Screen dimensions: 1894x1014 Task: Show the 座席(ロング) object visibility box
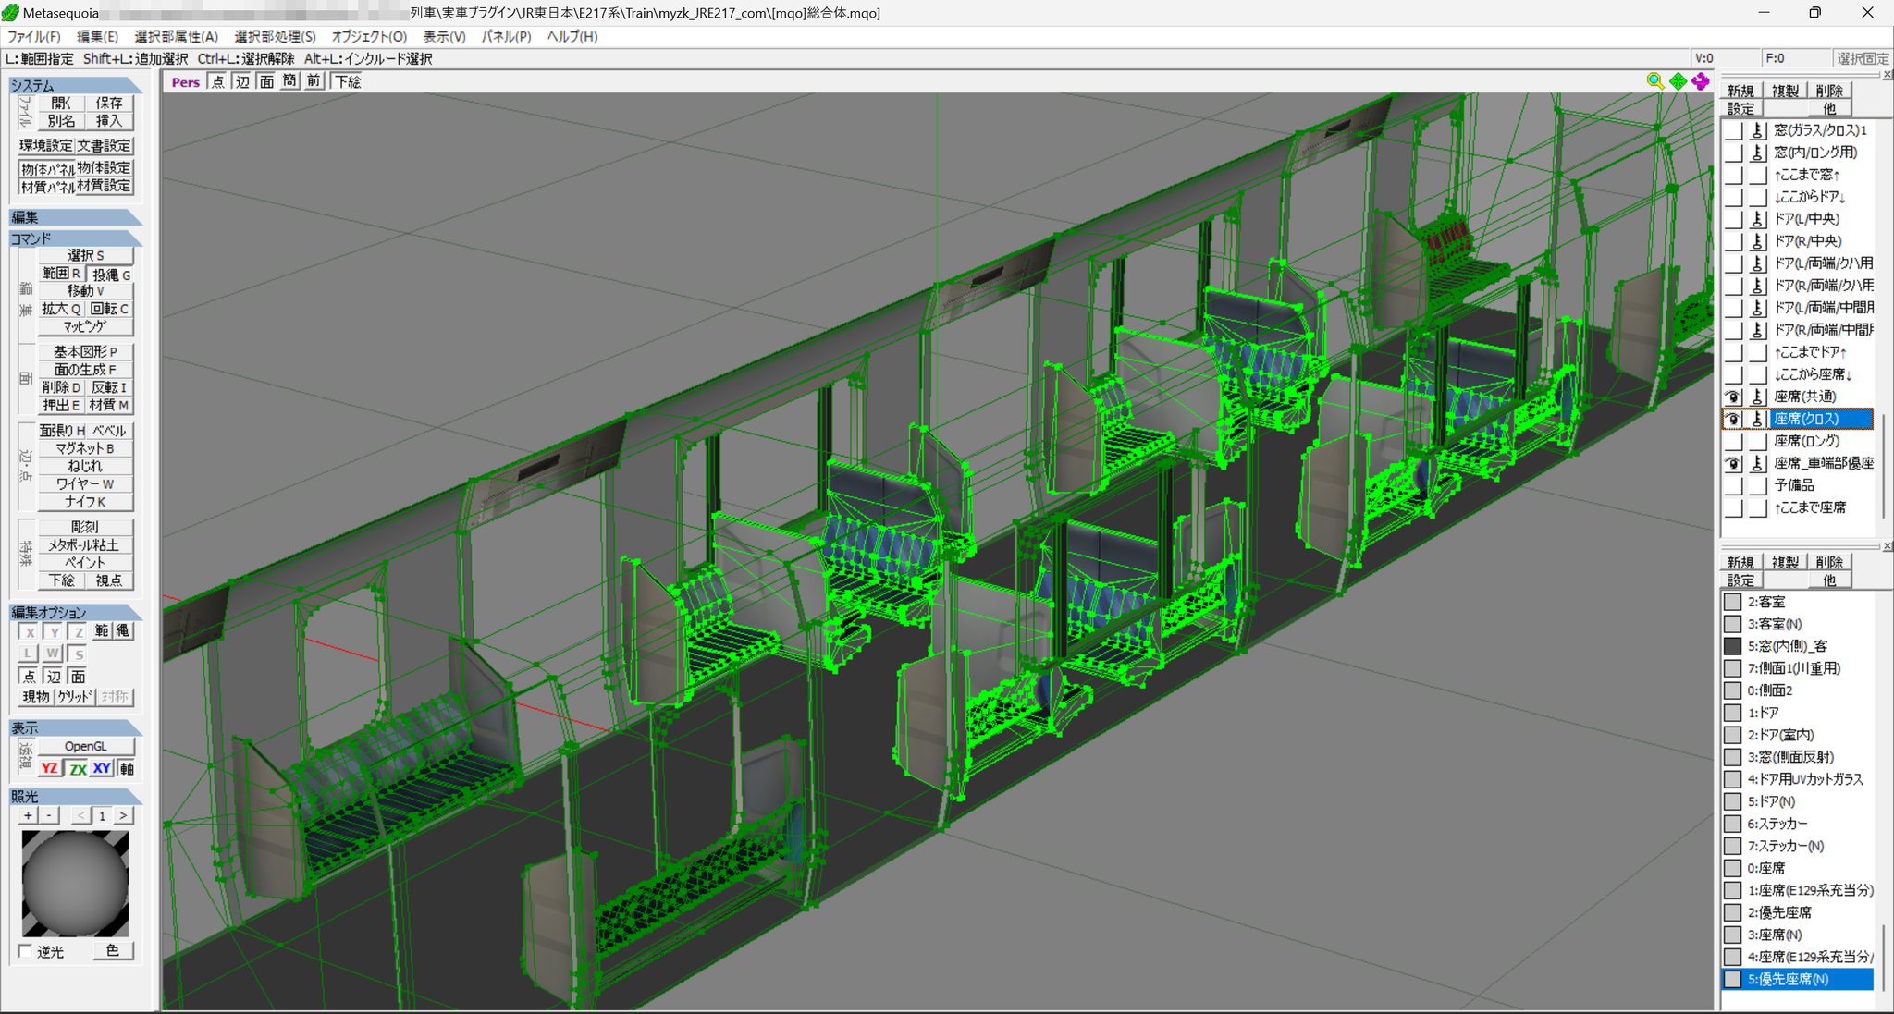(x=1733, y=441)
